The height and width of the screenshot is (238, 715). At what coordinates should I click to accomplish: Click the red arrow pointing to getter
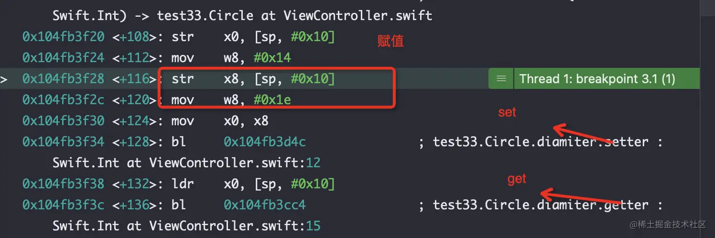click(581, 196)
